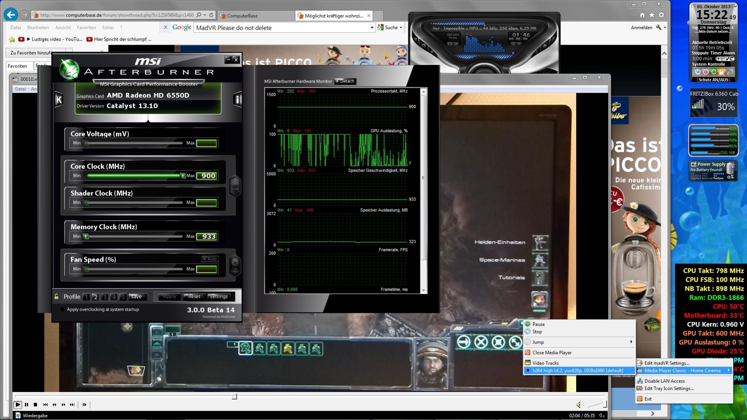The image size is (747, 420).
Task: Mute audio via the media player speaker icon
Action: [578, 405]
